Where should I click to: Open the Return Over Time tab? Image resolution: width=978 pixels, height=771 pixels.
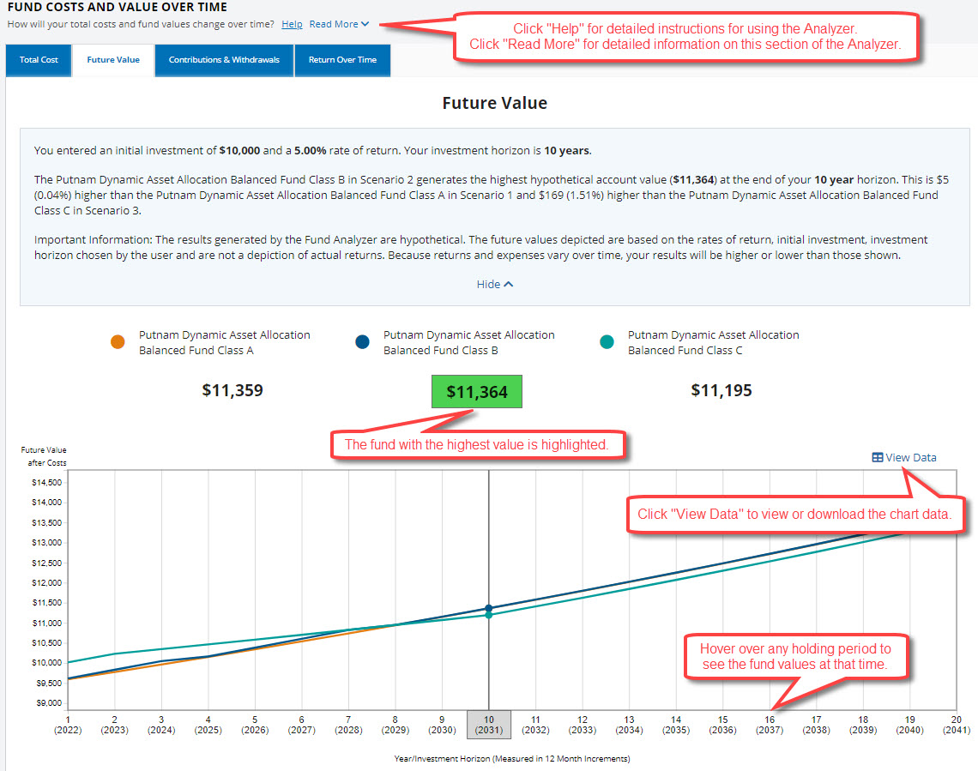[x=342, y=61]
